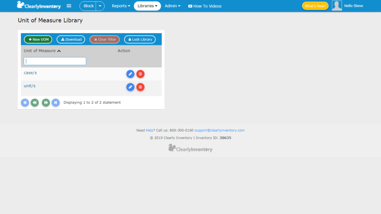Viewport: 381px width, 214px height.
Task: Go to last page of results
Action: click(56, 102)
